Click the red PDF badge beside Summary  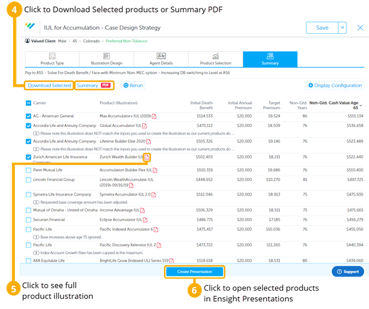(106, 85)
